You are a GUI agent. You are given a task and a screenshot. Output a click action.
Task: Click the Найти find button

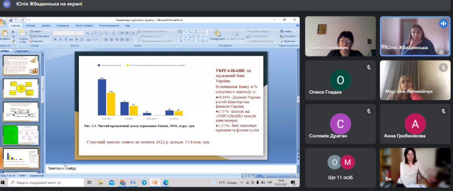286,31
